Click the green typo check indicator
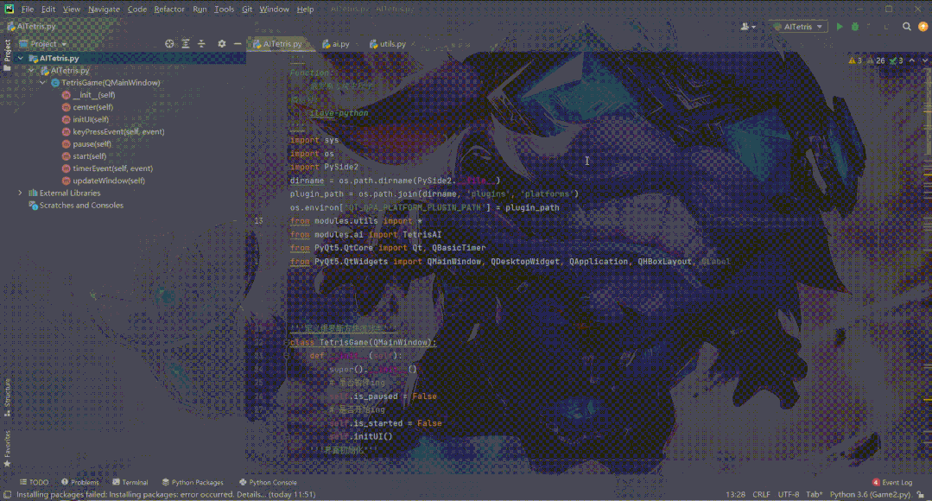Image resolution: width=932 pixels, height=501 pixels. 897,60
